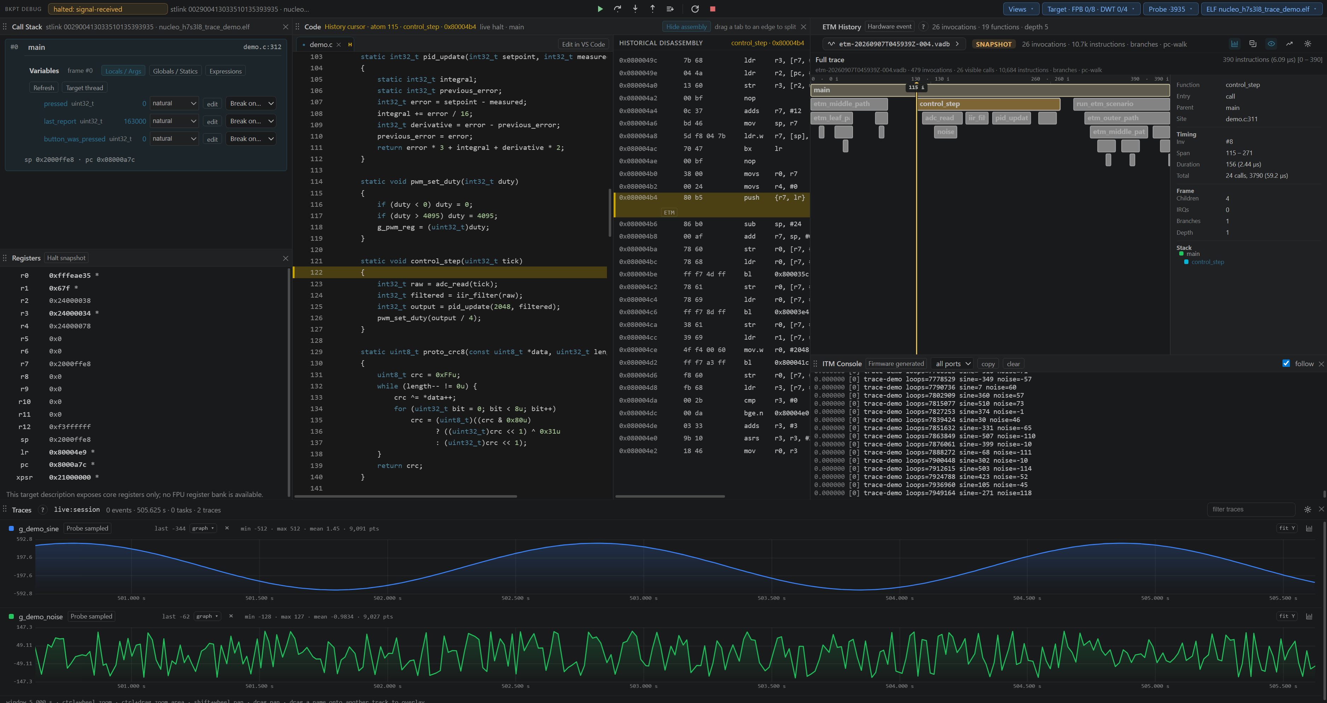Click the filter traces input field
This screenshot has height=703, width=1327.
coord(1251,509)
